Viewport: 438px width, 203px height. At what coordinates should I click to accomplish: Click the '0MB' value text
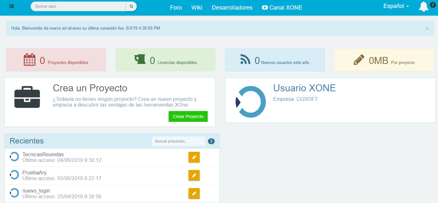coord(379,60)
